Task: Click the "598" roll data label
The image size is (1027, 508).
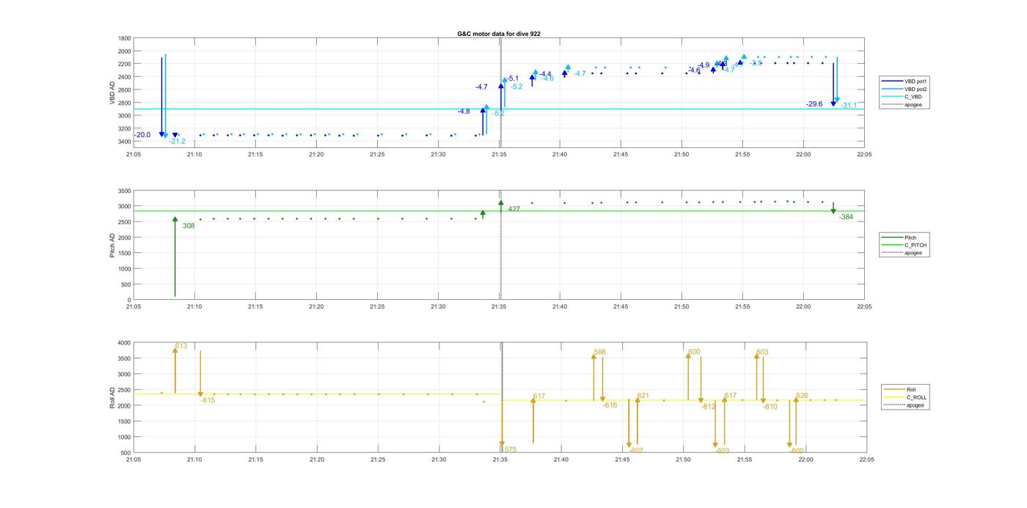Action: [x=600, y=352]
